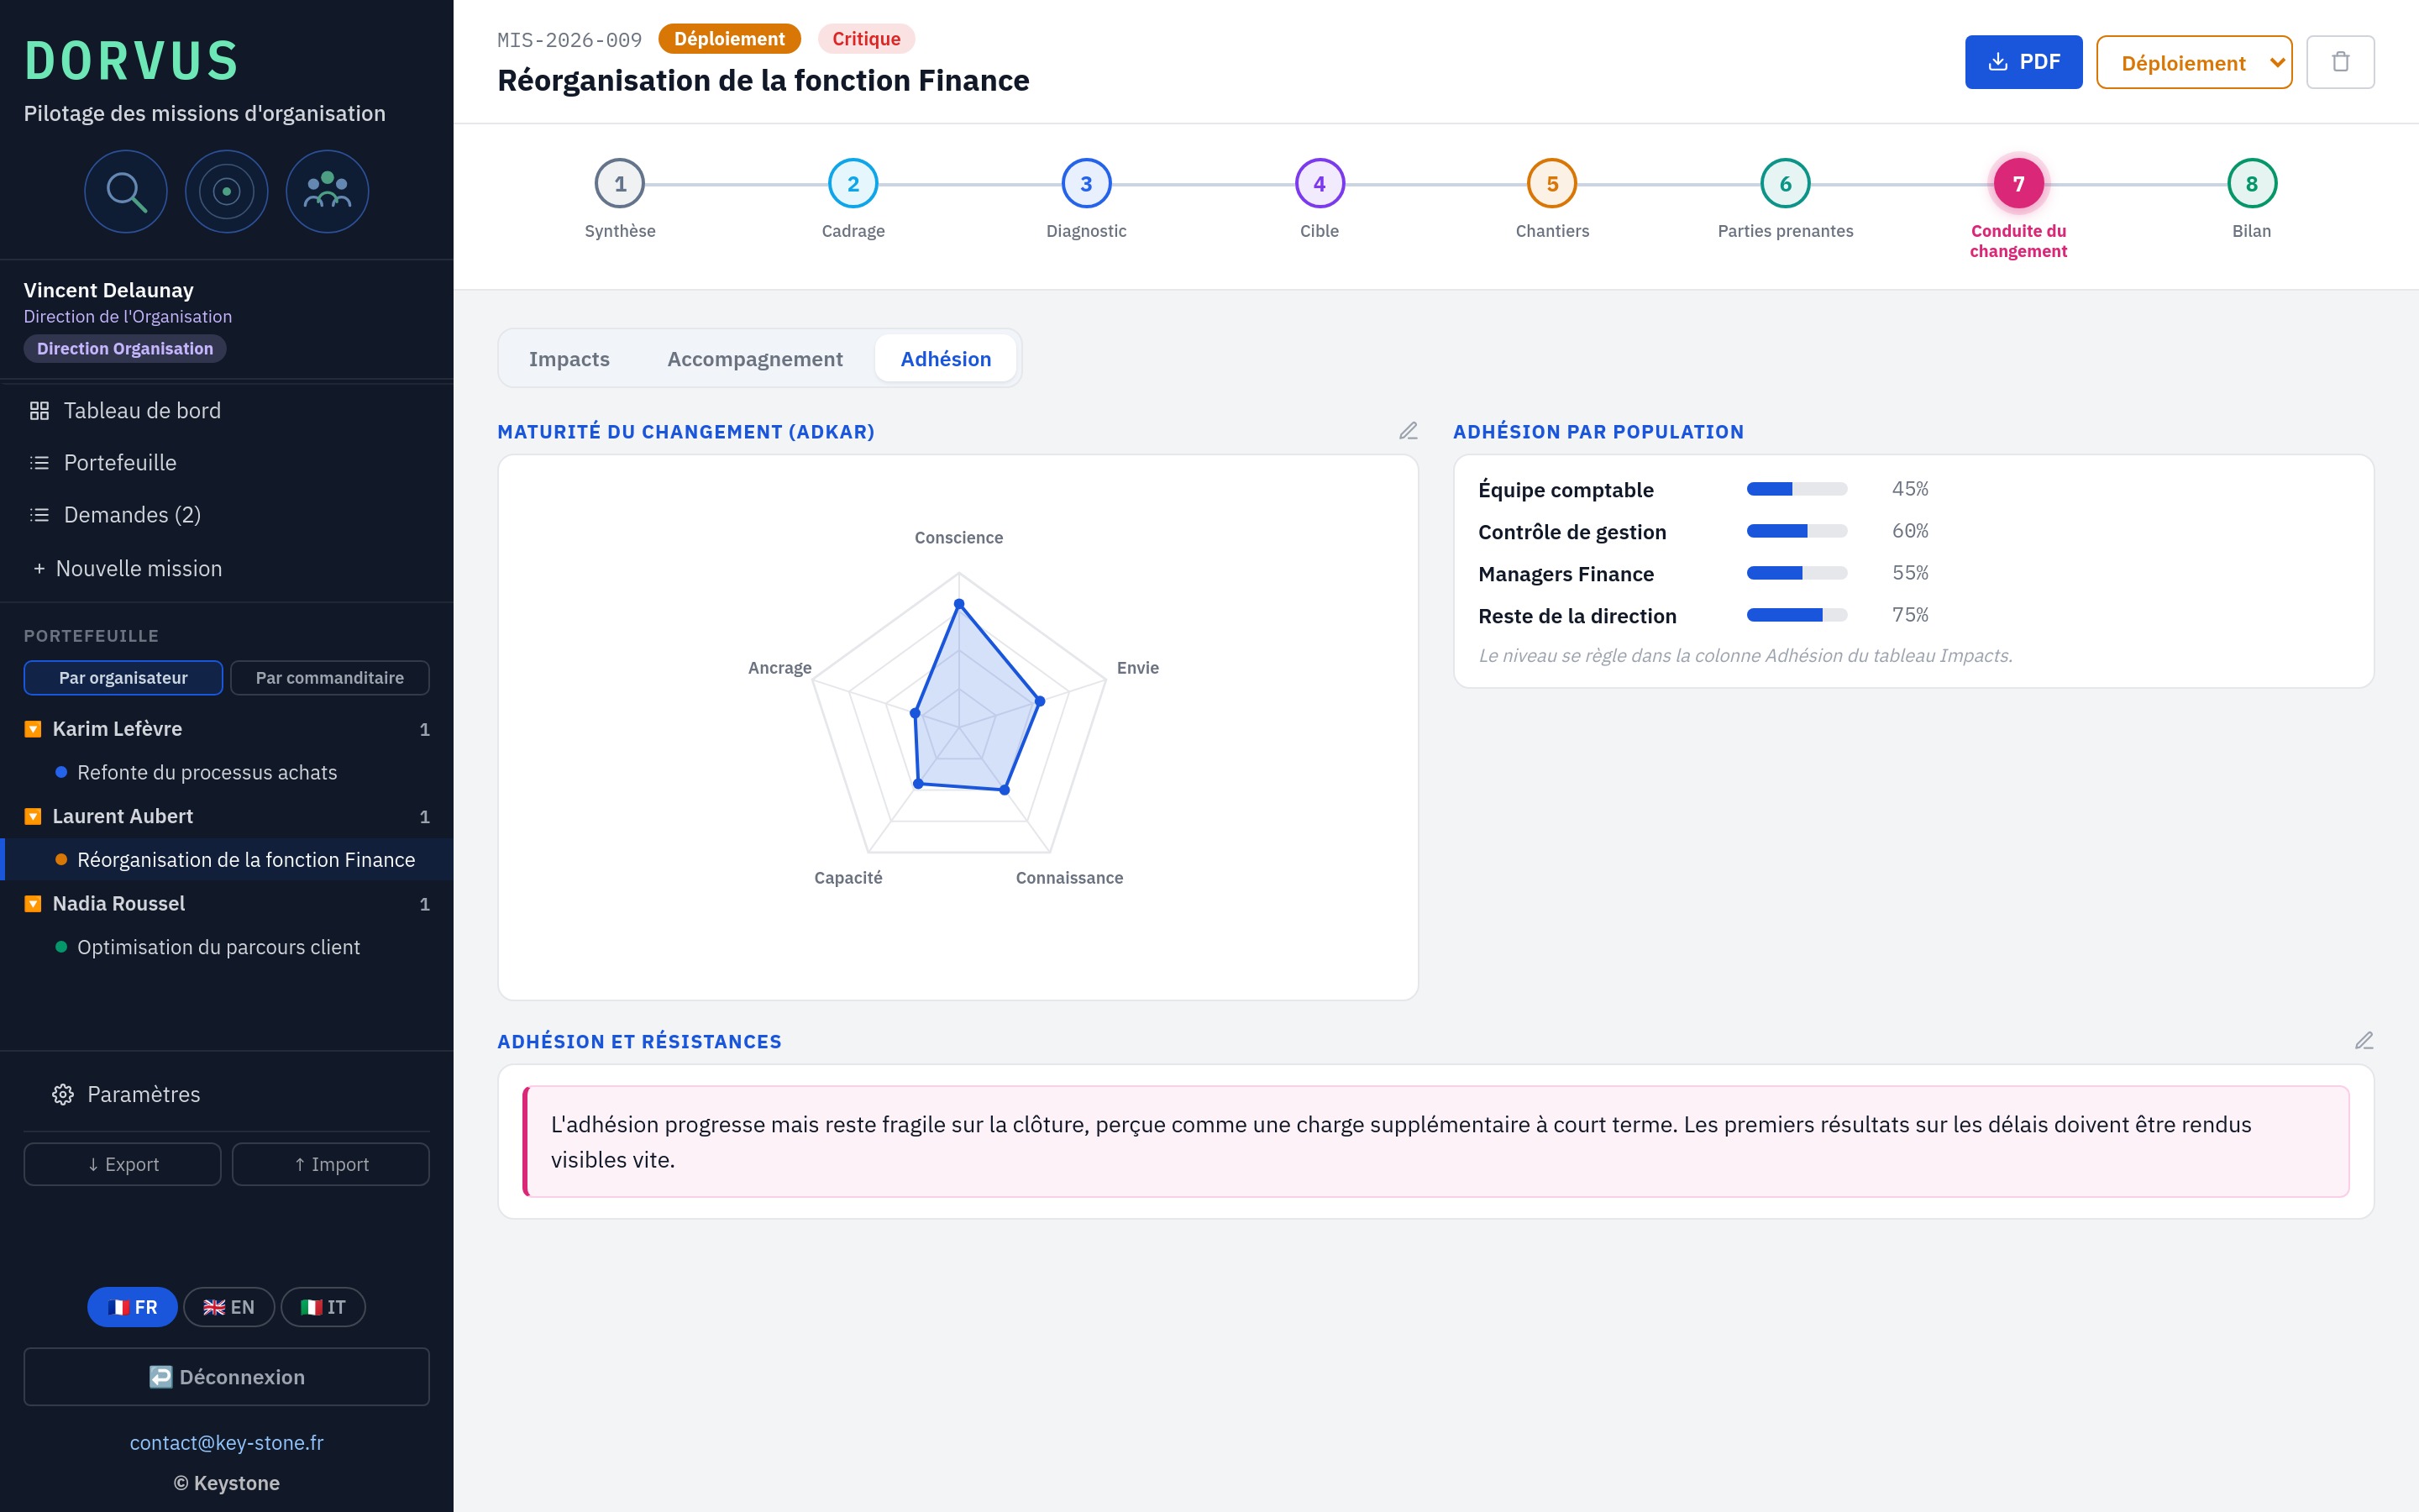The width and height of the screenshot is (2419, 1512).
Task: Open the Impacts tab
Action: 569,358
